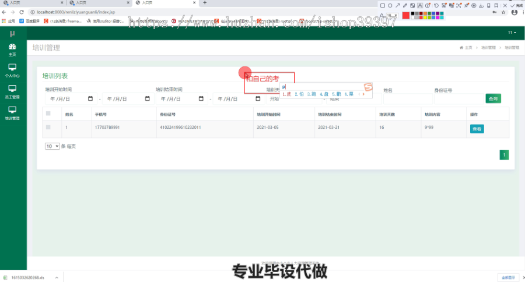
Task: Select the arrow annotation tool
Action: pos(398,5)
